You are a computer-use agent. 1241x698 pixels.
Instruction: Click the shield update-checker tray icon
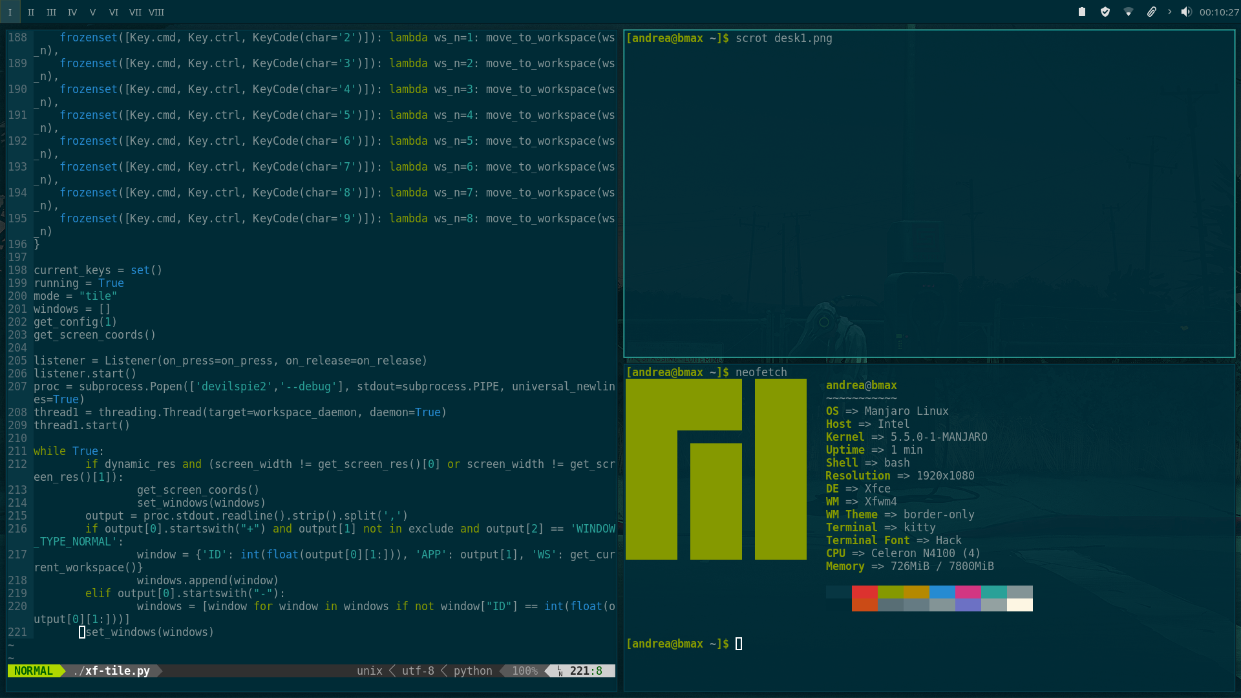1105,12
